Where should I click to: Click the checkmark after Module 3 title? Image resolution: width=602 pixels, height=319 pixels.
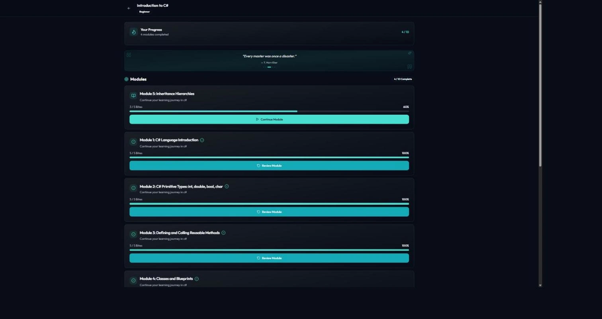click(223, 233)
